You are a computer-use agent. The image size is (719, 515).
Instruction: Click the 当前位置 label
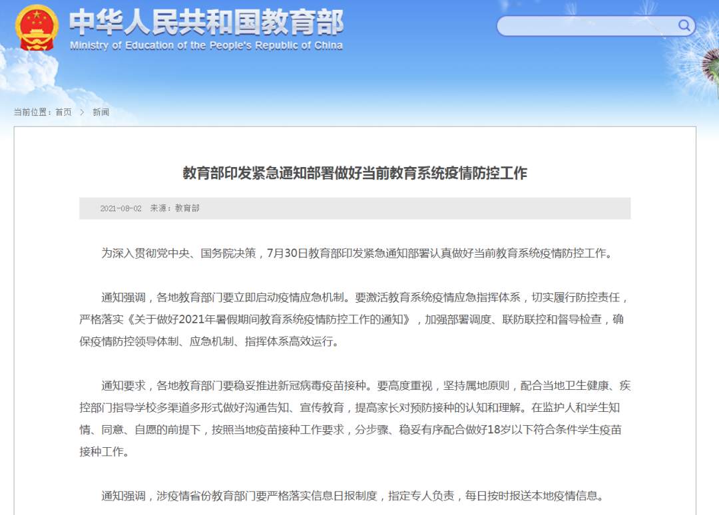pyautogui.click(x=33, y=112)
